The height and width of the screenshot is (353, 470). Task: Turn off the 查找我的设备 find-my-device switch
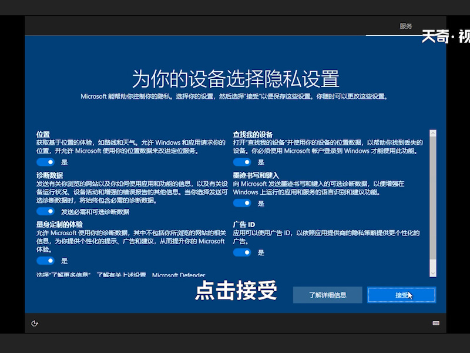243,162
